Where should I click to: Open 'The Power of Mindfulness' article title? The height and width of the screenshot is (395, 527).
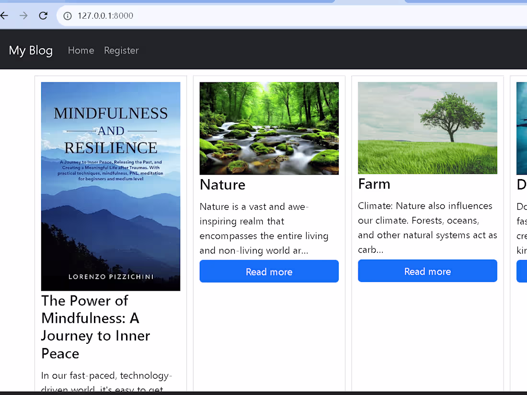click(x=95, y=327)
